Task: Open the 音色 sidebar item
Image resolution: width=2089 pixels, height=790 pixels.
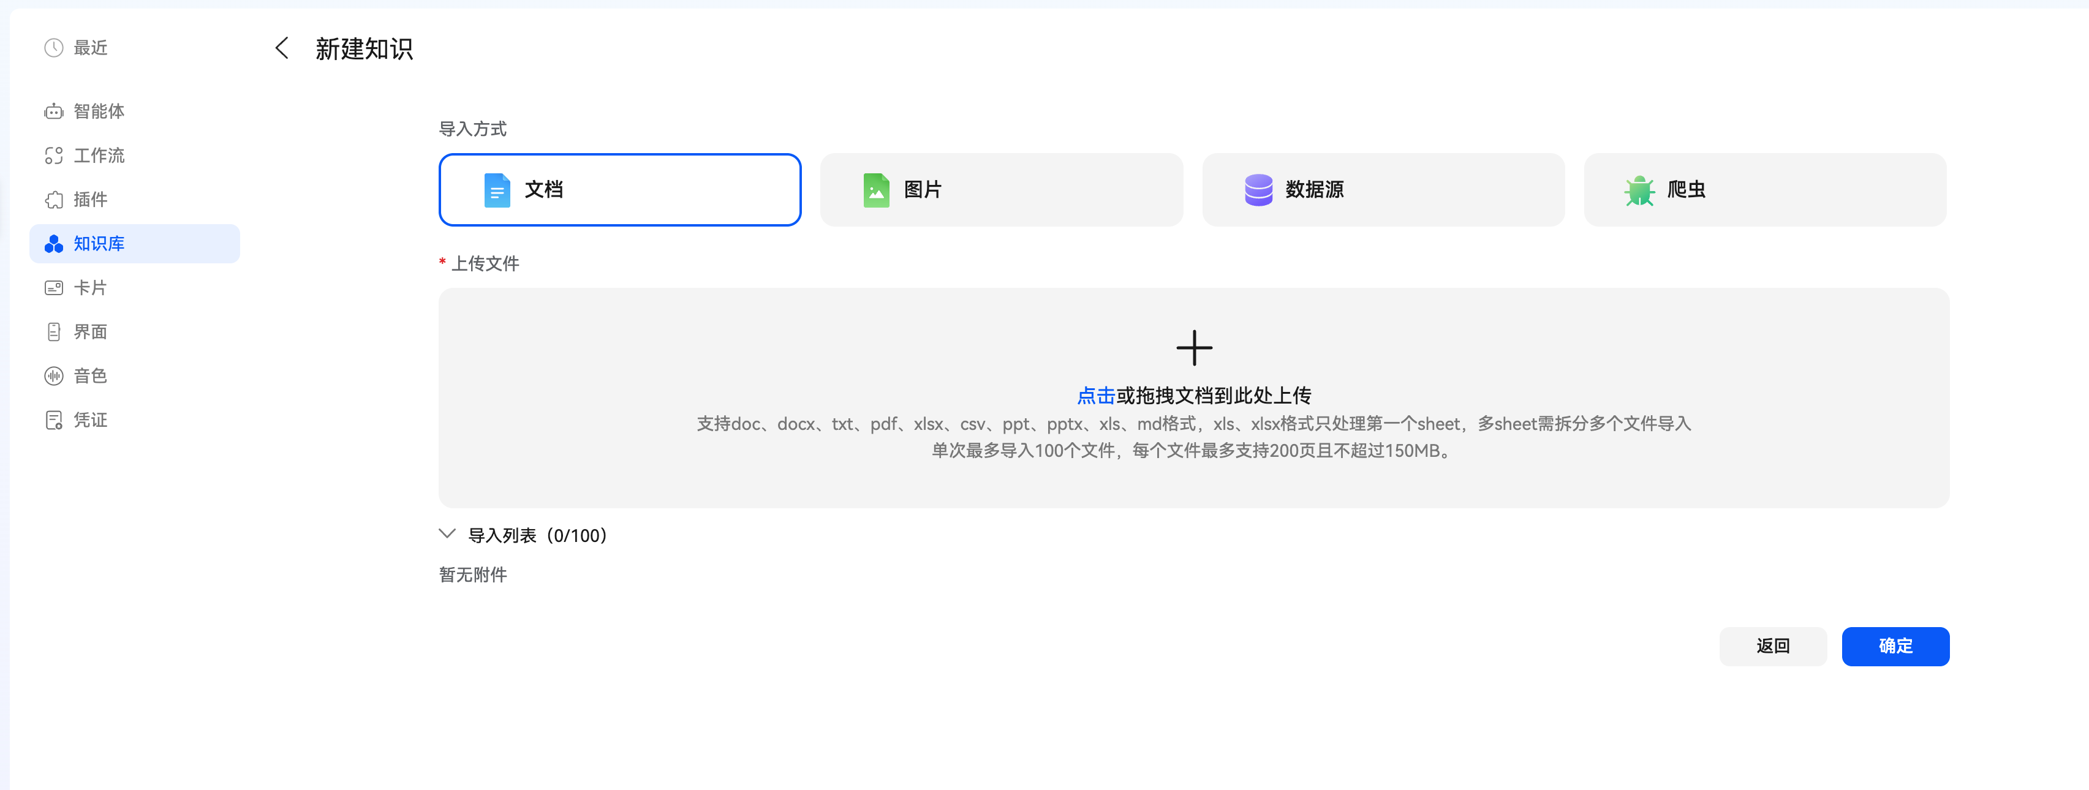Action: pos(135,375)
